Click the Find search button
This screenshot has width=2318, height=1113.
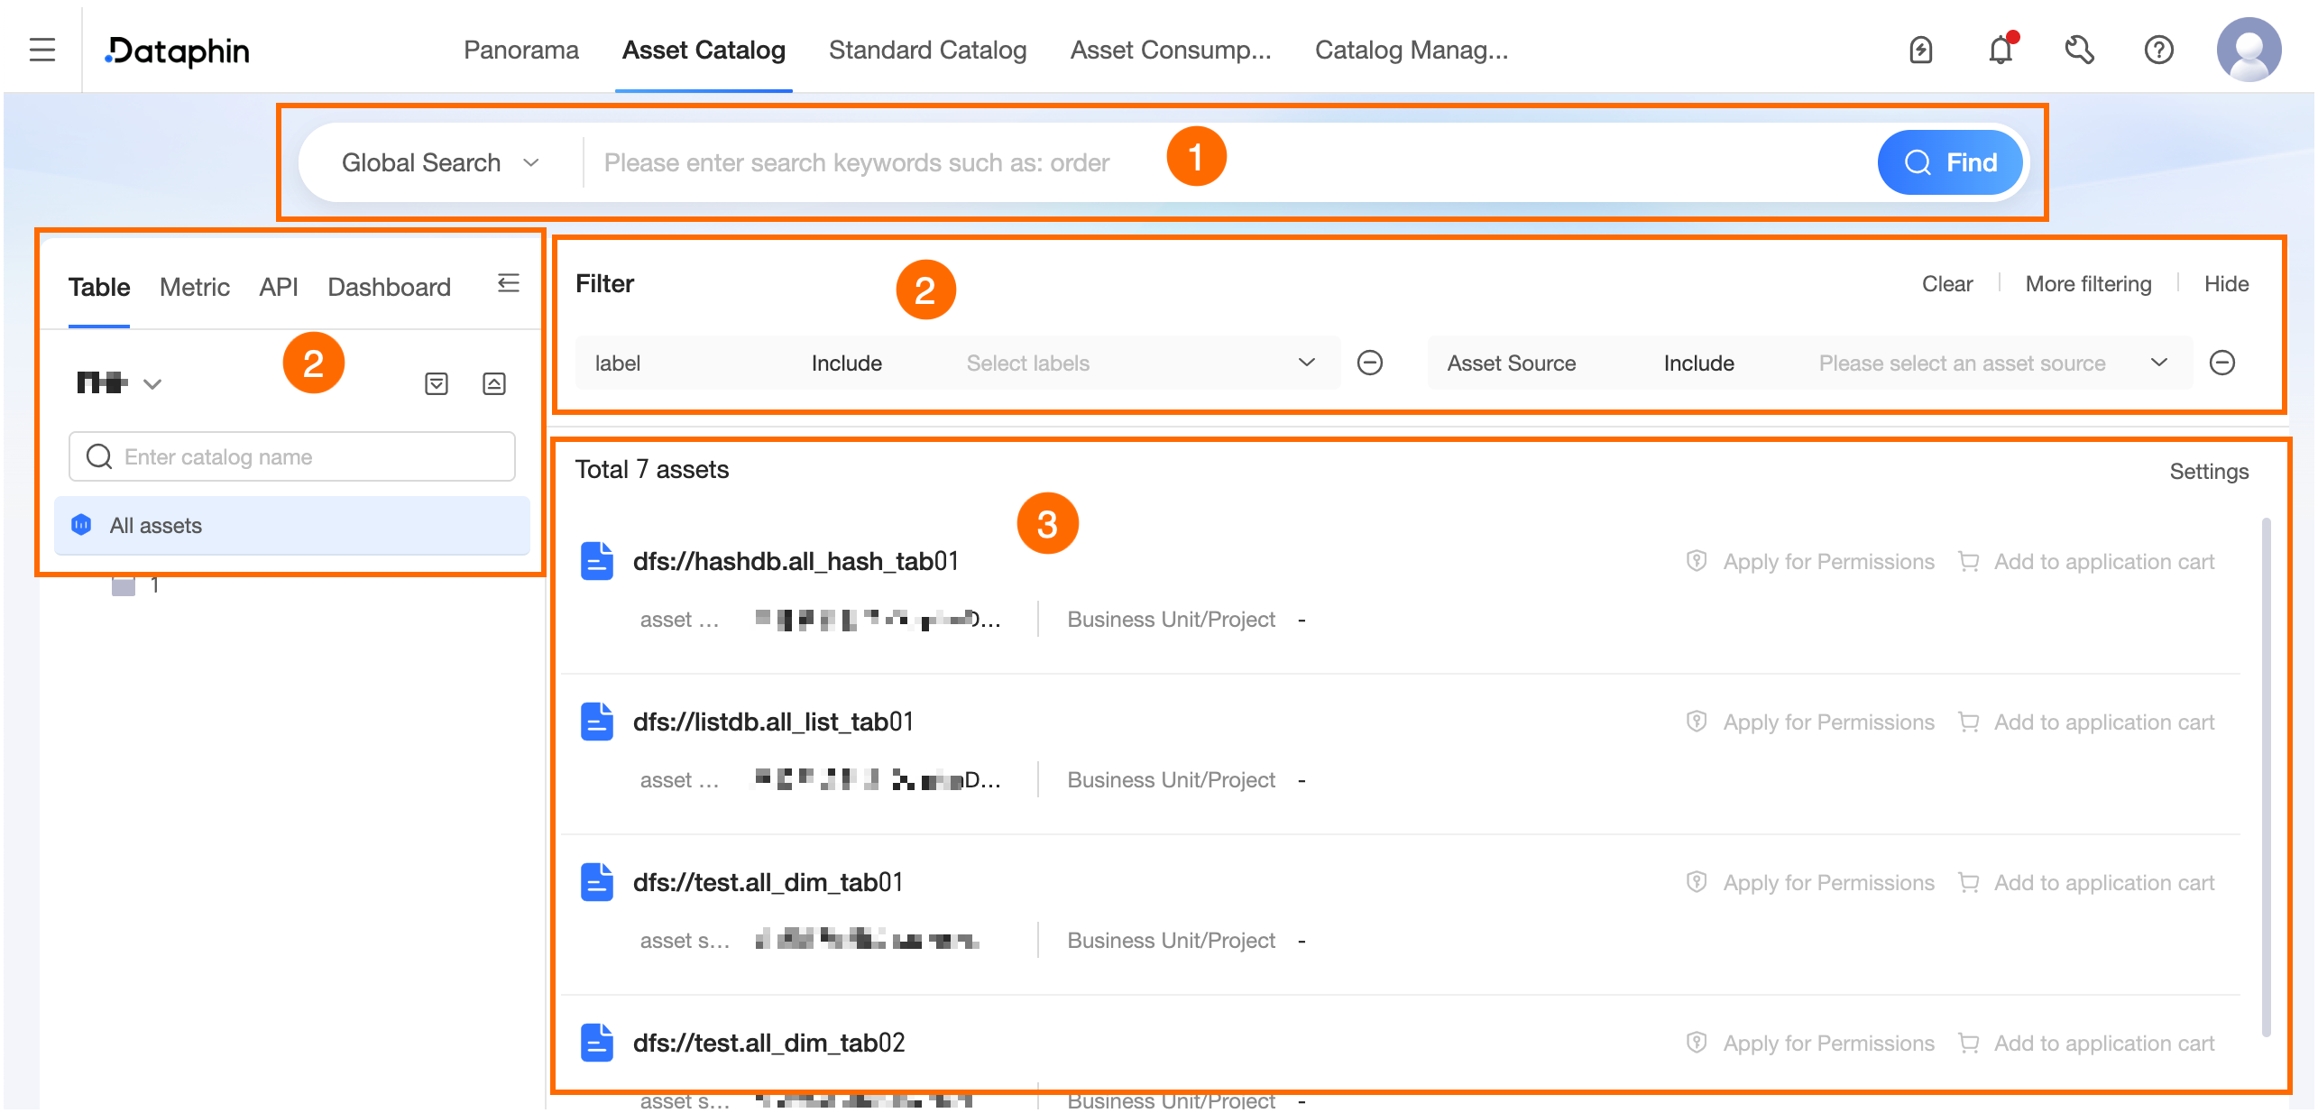[1950, 162]
